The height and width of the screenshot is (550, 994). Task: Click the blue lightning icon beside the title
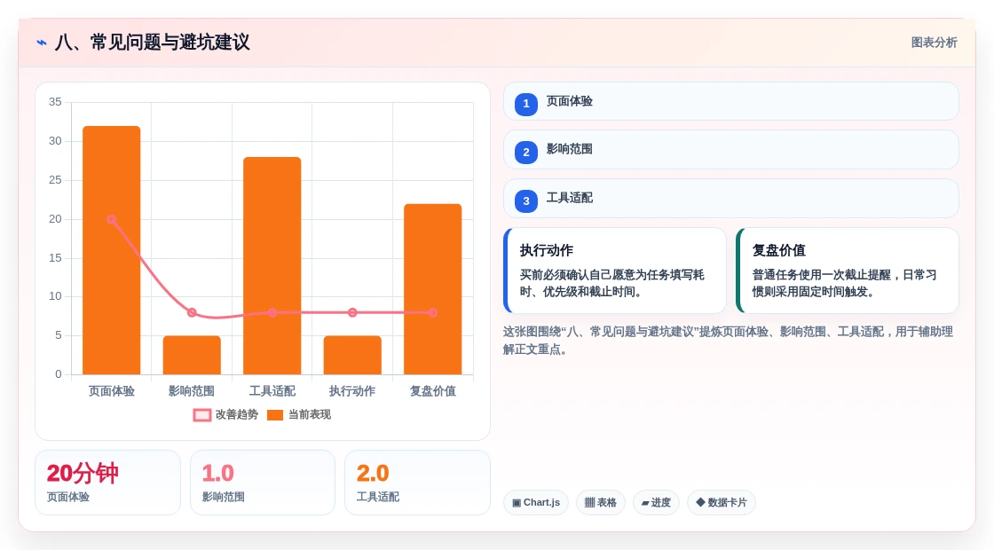[x=42, y=43]
